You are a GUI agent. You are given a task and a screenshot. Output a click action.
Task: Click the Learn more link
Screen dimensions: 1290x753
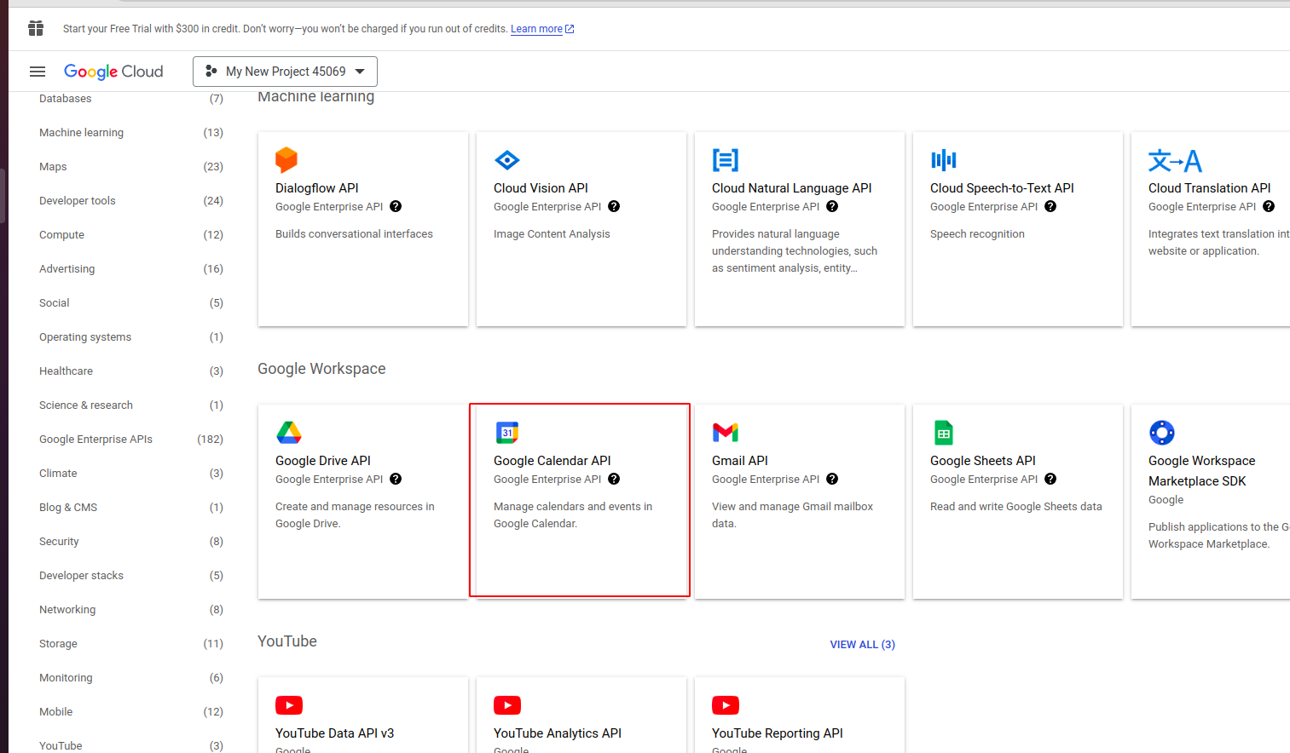coord(536,29)
